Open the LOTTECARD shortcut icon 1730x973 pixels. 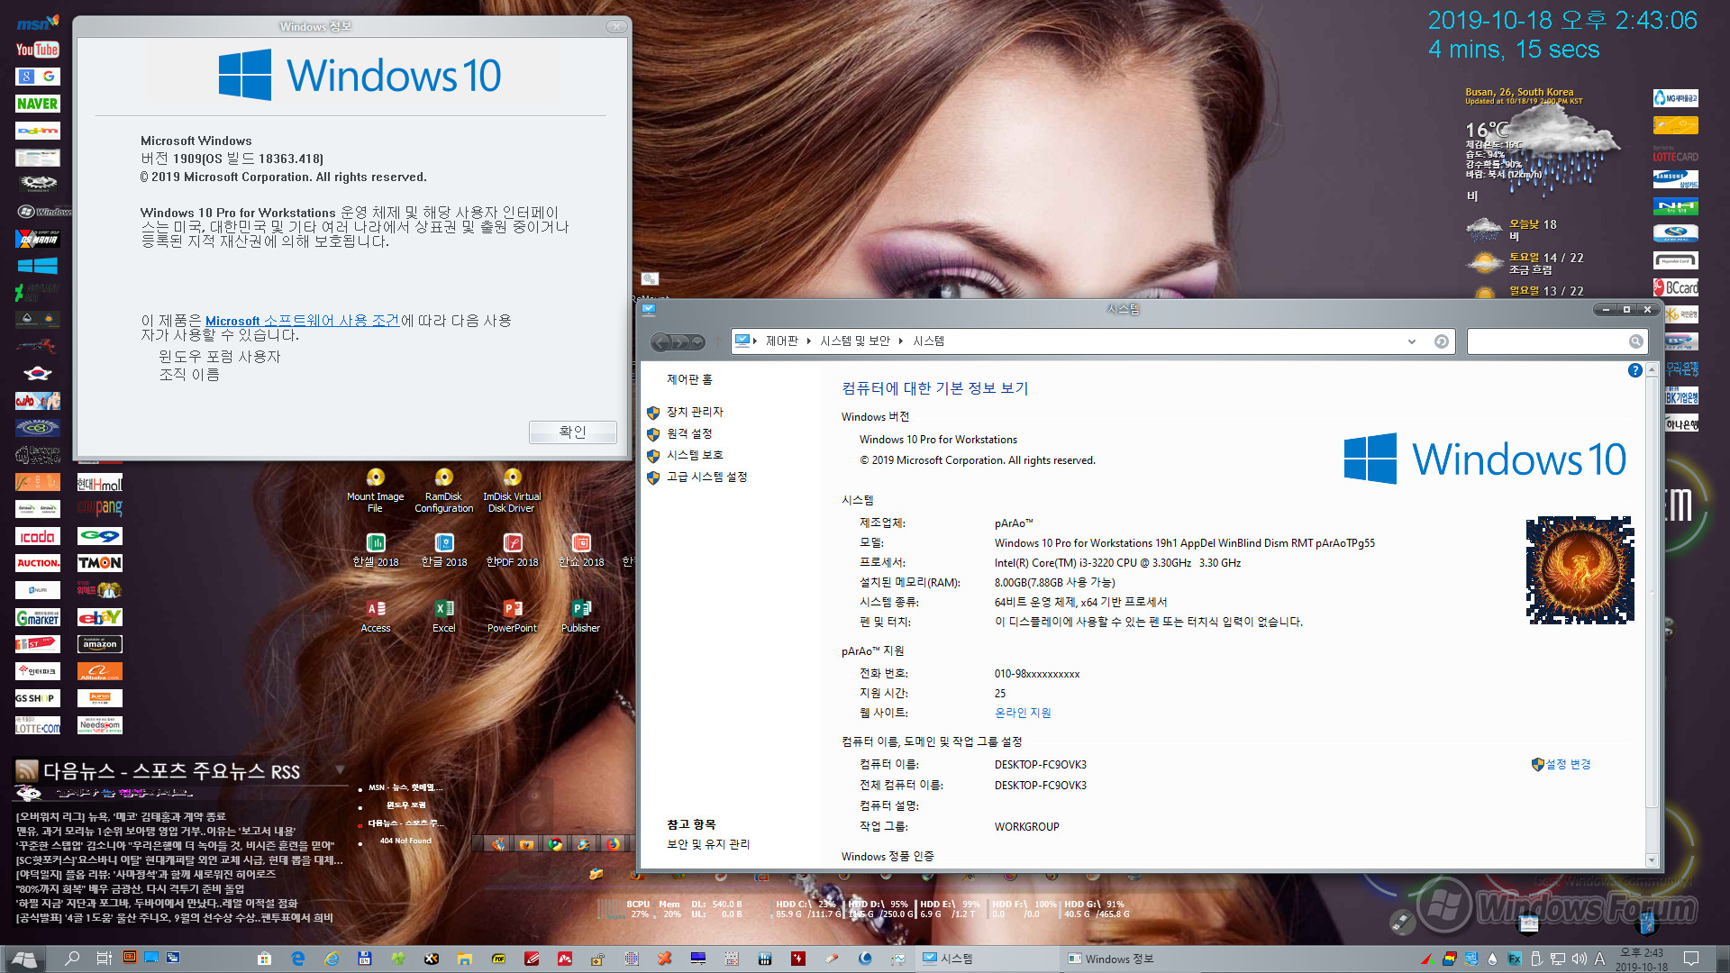coord(1675,153)
